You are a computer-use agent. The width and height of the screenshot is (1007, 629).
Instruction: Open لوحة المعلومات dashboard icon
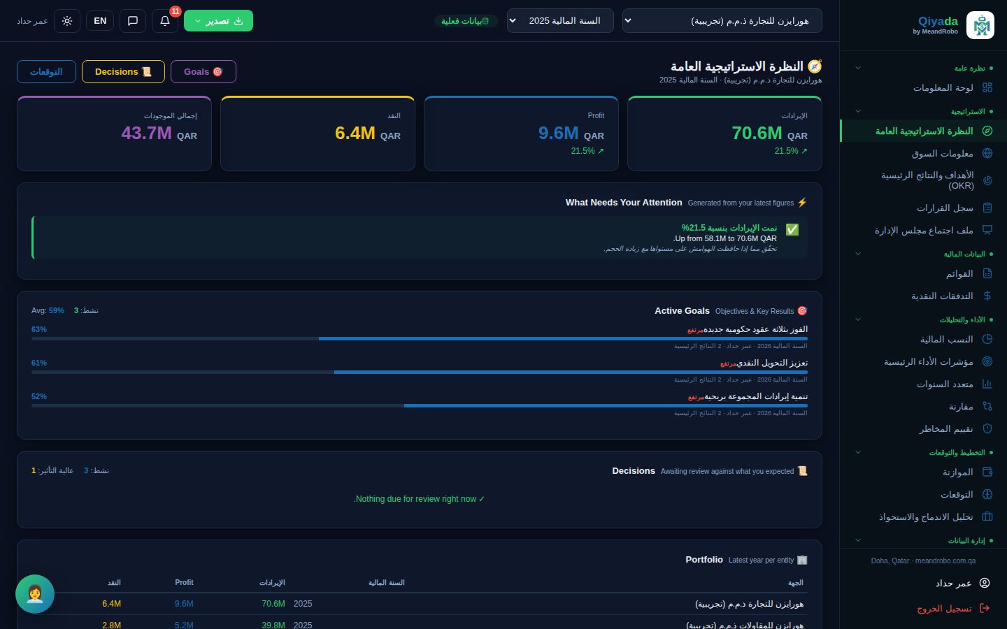coord(987,87)
